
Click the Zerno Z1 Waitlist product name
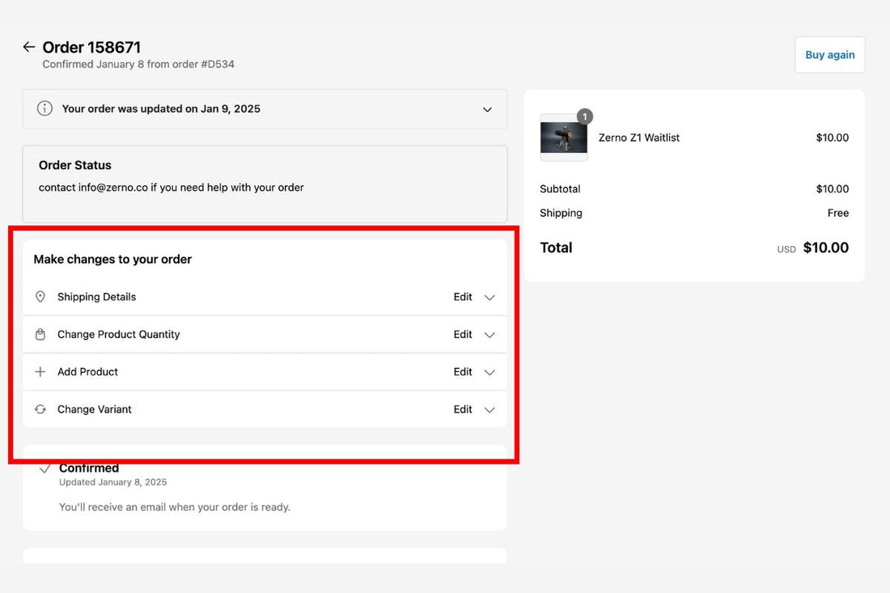[638, 138]
